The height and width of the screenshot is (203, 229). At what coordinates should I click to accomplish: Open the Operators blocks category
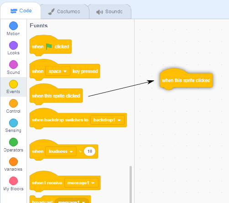point(13,145)
